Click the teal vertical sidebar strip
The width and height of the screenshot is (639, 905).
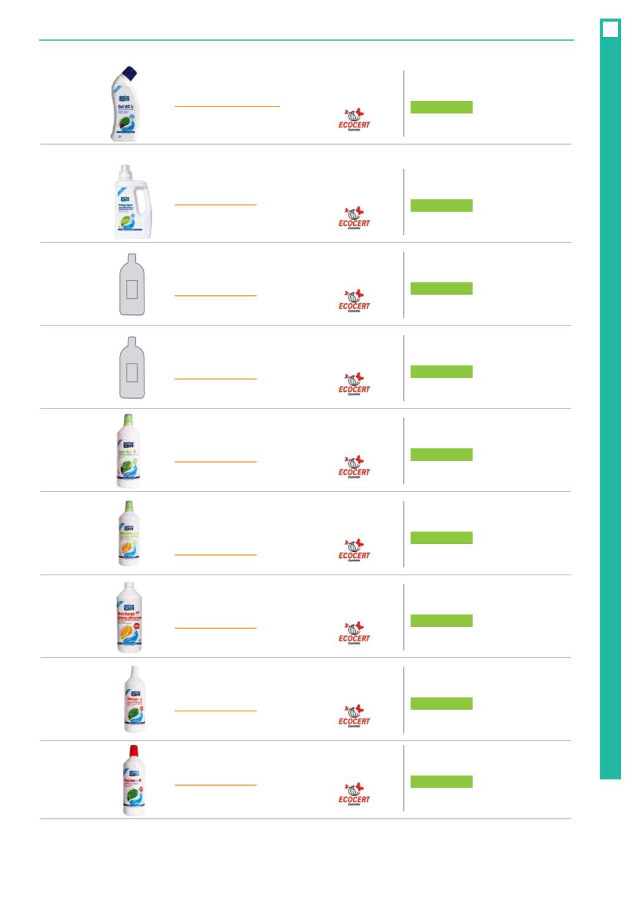click(610, 399)
